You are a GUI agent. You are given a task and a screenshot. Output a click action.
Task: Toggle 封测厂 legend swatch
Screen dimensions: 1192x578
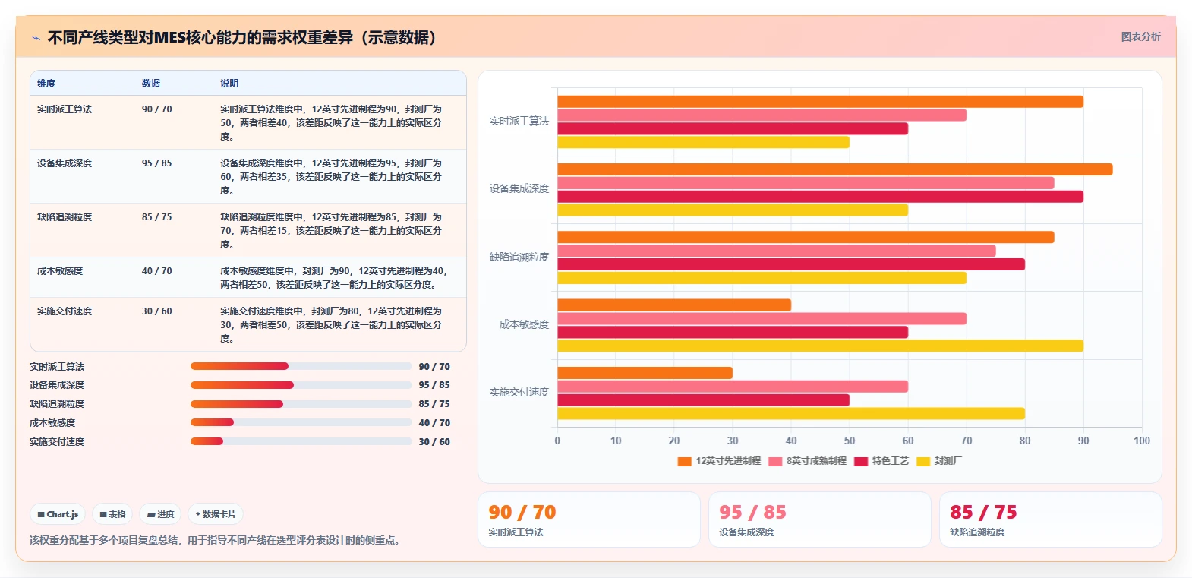(x=923, y=461)
